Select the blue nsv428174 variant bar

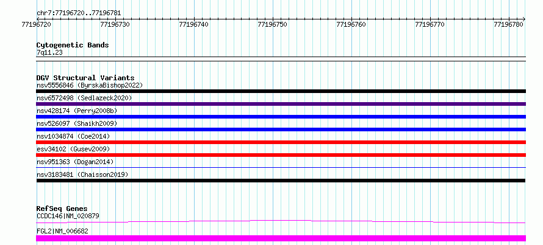281,117
